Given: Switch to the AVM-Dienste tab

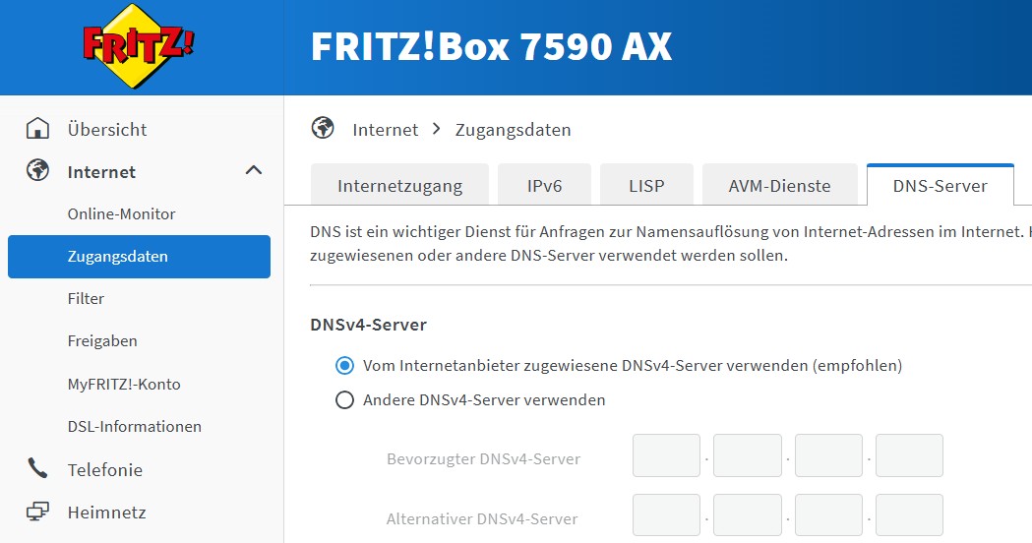Looking at the screenshot, I should point(780,186).
